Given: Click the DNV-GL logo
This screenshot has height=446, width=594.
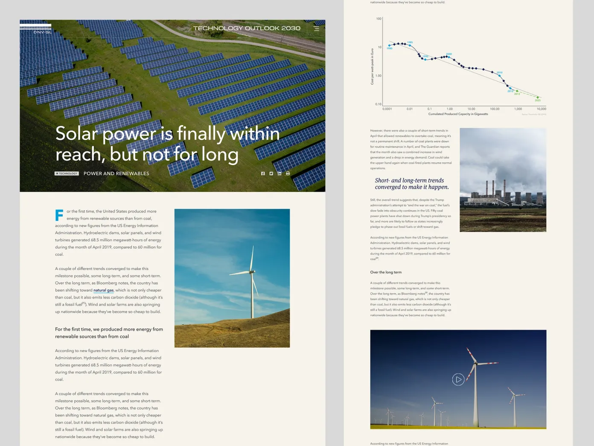Looking at the screenshot, I should point(36,29).
